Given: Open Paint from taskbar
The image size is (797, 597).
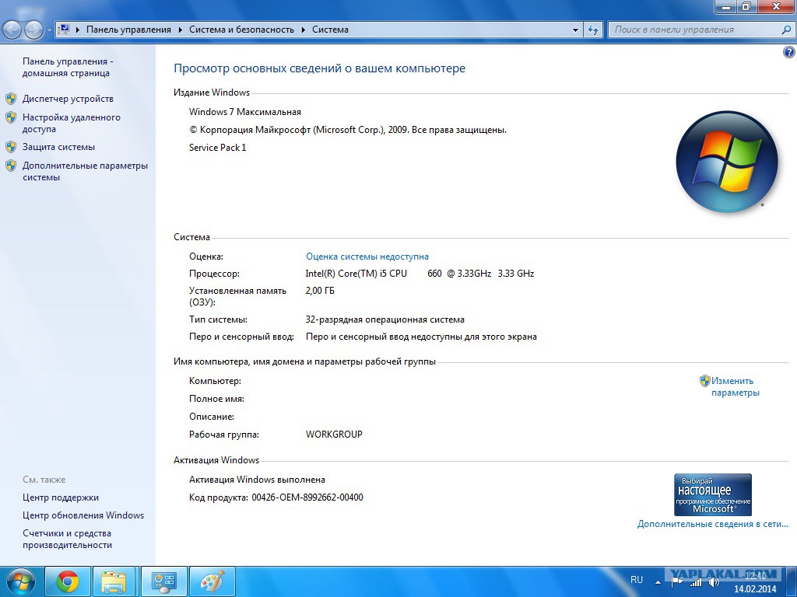Looking at the screenshot, I should point(212,581).
